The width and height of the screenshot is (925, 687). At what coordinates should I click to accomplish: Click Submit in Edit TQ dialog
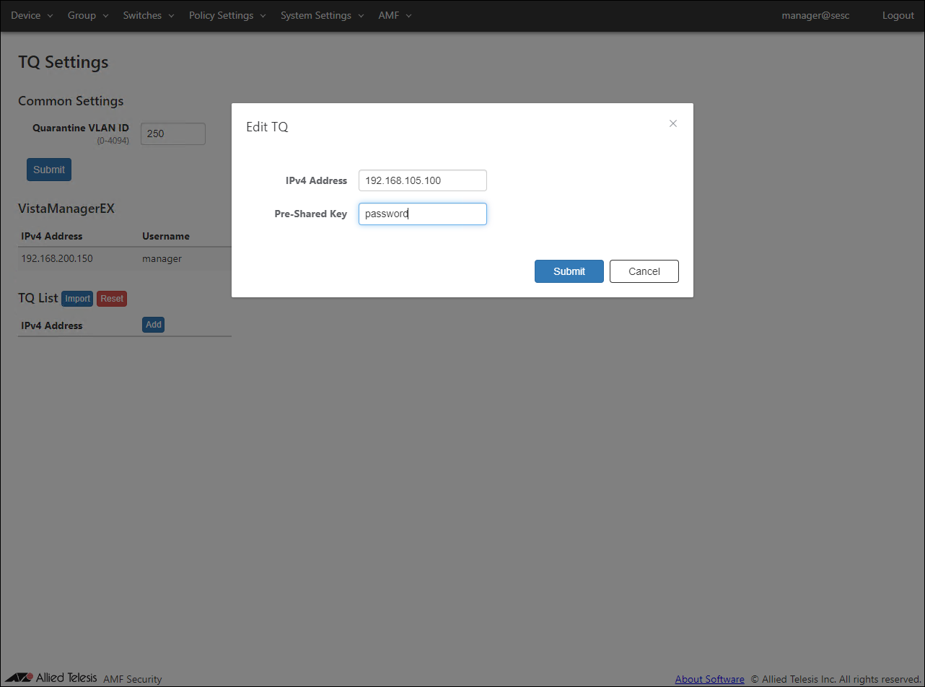pos(569,271)
